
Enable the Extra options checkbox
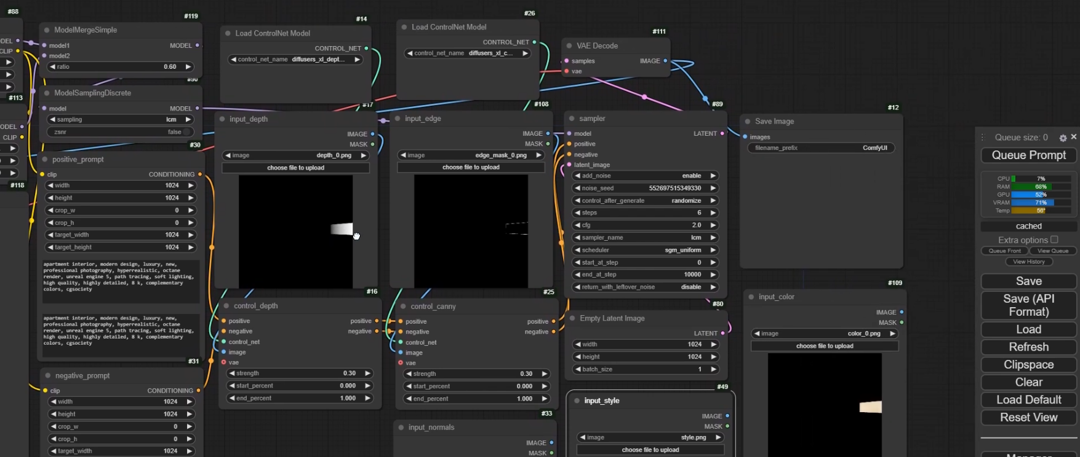(x=1054, y=240)
